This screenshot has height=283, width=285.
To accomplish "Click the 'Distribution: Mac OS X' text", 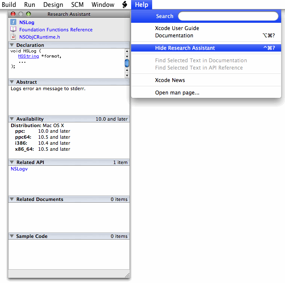I will [37, 125].
